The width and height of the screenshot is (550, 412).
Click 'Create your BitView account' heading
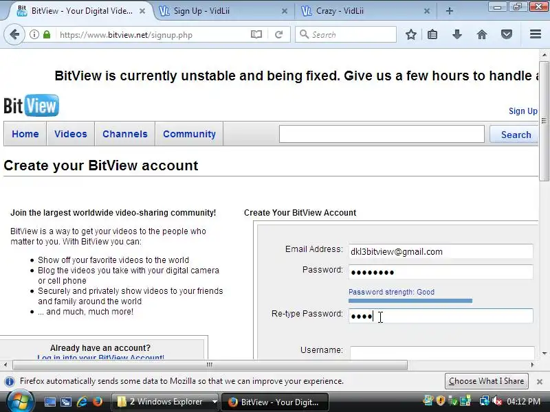[100, 165]
